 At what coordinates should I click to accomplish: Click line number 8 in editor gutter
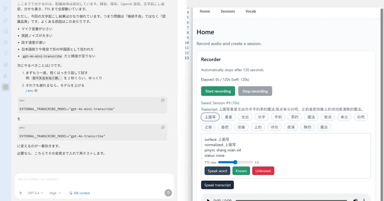coord(188,32)
